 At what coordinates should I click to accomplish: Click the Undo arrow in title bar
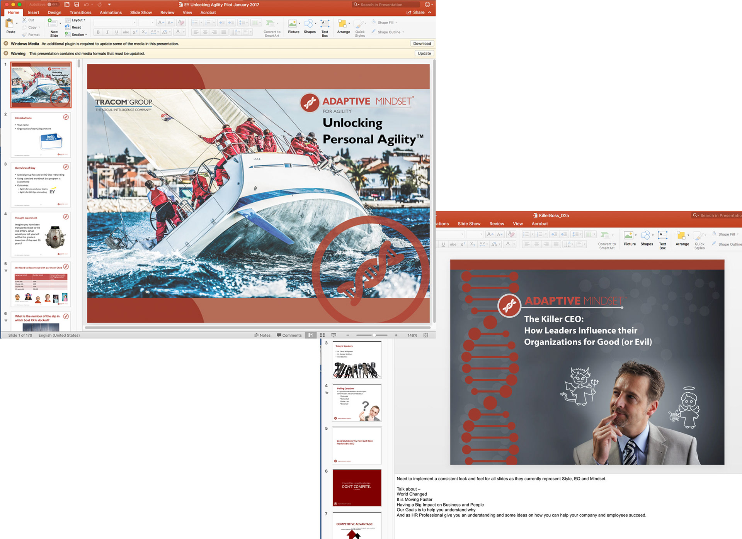click(86, 5)
